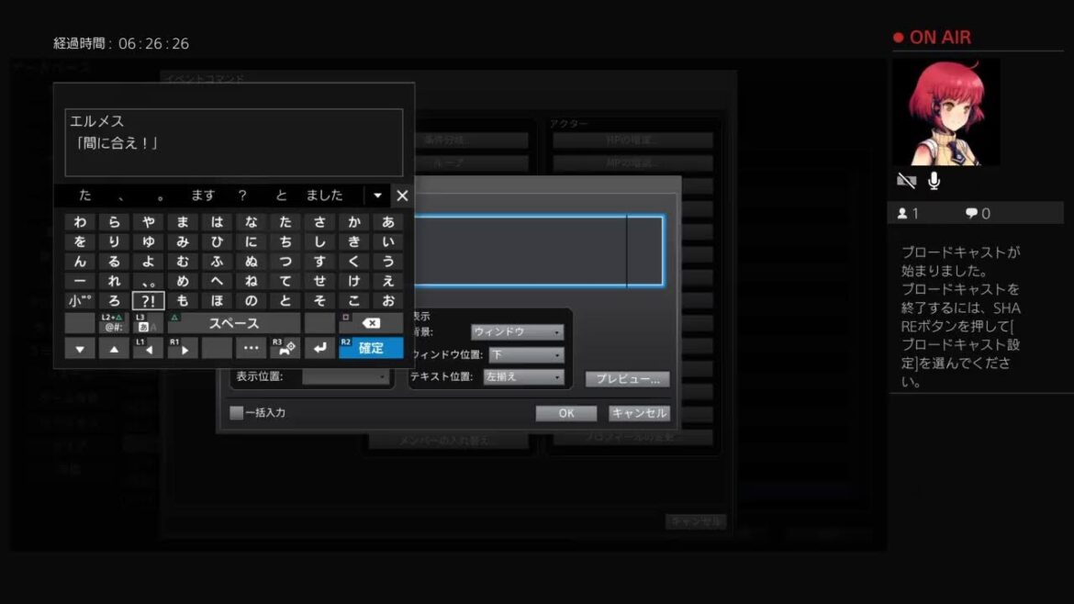Viewport: 1074px width, 604px height.
Task: Toggle the L3 kana/alphabet input mode
Action: pos(148,323)
